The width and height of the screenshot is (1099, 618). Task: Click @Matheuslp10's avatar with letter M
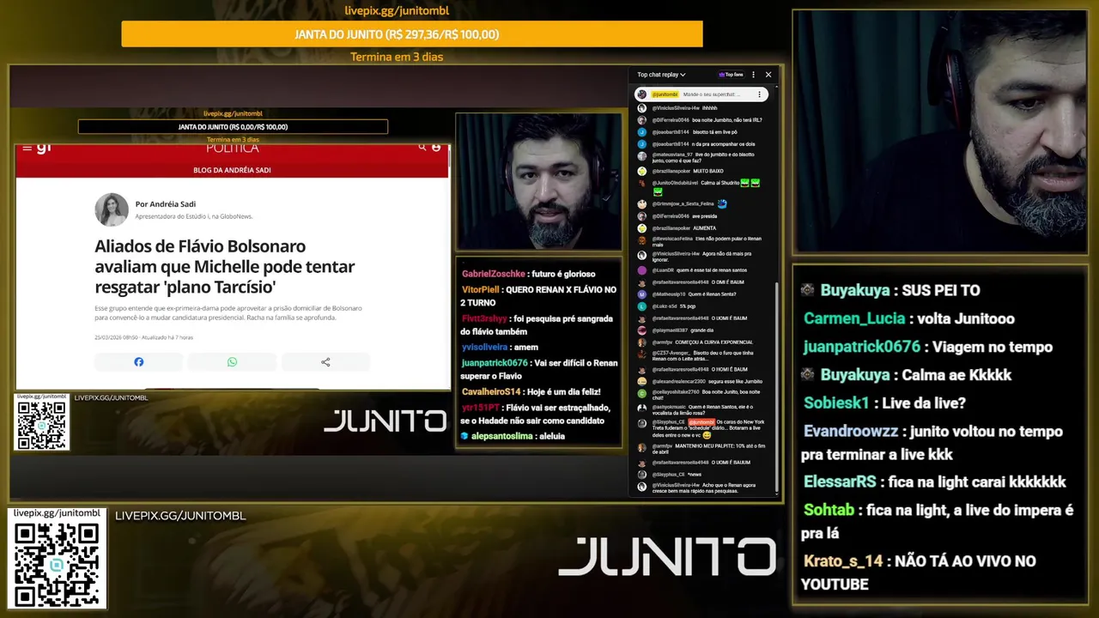(641, 294)
